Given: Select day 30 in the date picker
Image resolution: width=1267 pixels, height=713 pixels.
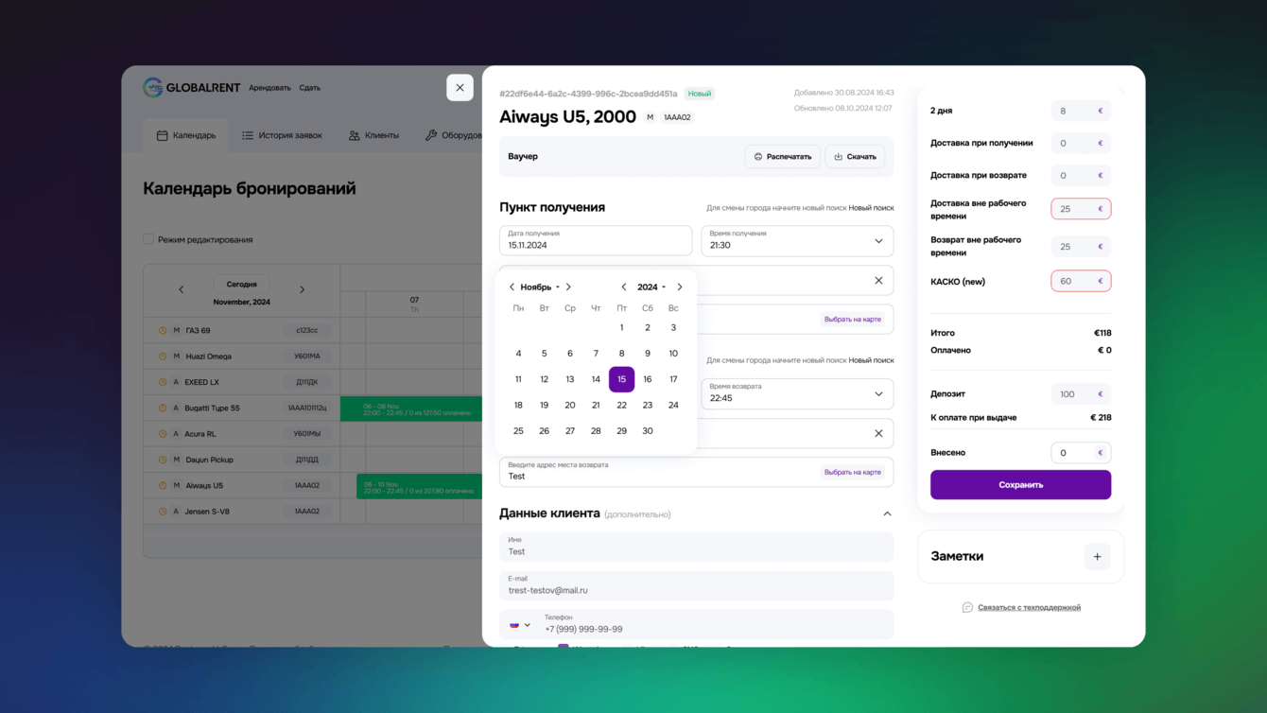Looking at the screenshot, I should coord(648,431).
